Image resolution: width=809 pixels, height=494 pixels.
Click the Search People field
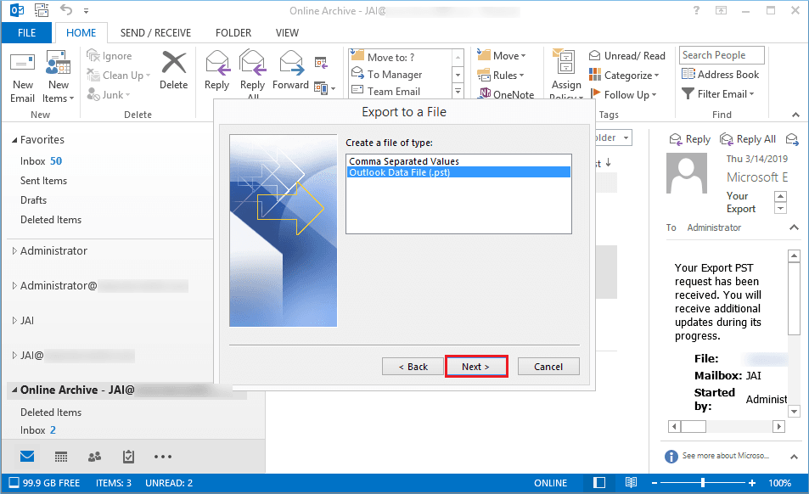(722, 54)
